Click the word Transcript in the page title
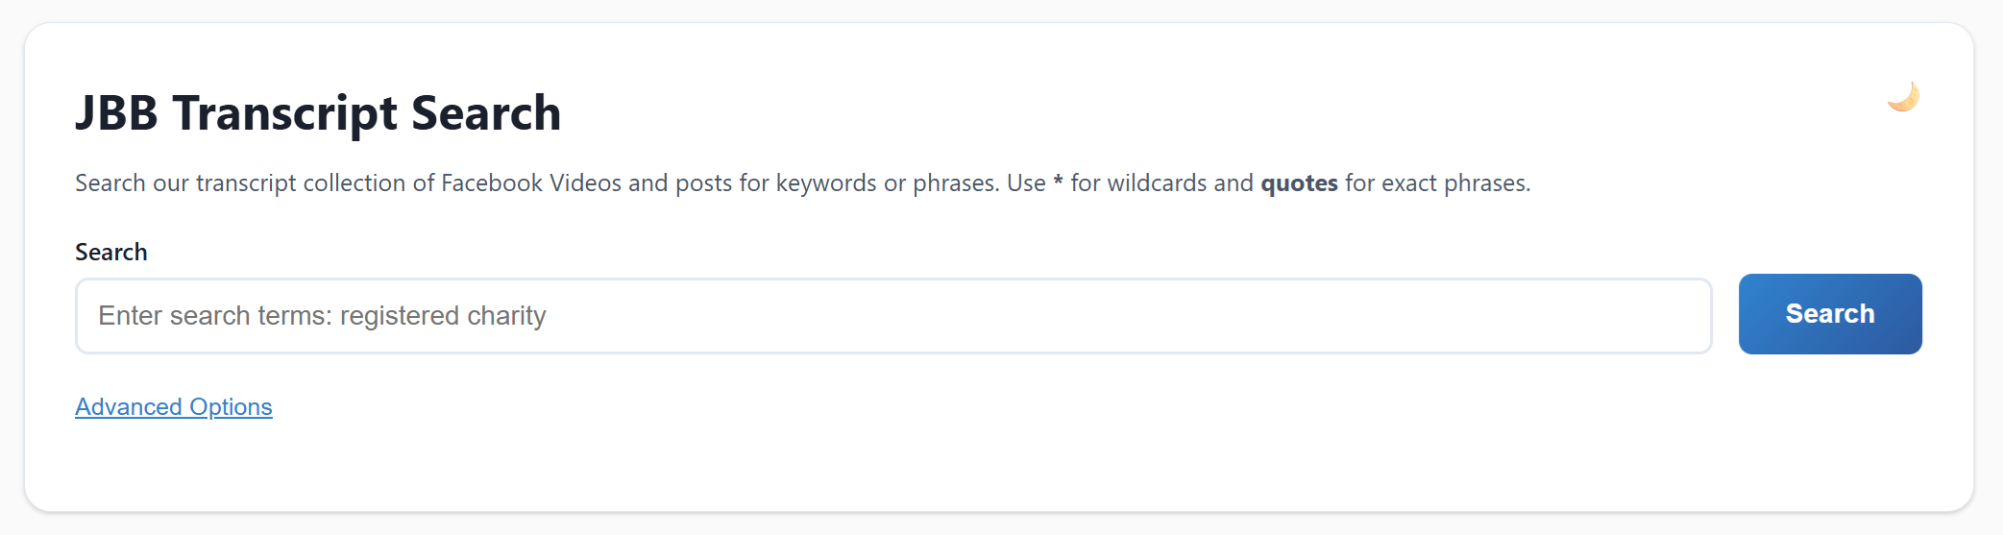This screenshot has height=535, width=2003. (x=284, y=113)
